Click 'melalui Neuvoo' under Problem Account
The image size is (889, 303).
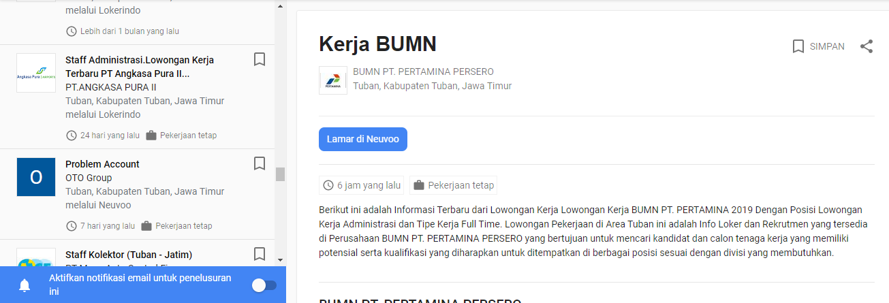[x=98, y=205]
